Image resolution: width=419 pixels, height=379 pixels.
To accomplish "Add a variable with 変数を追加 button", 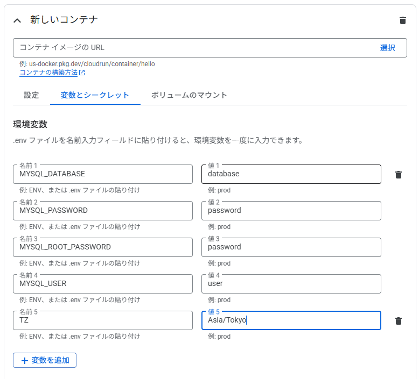I will pos(45,360).
